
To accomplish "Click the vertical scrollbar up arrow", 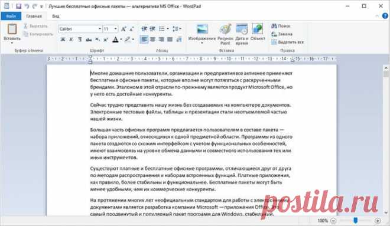I will (x=386, y=68).
